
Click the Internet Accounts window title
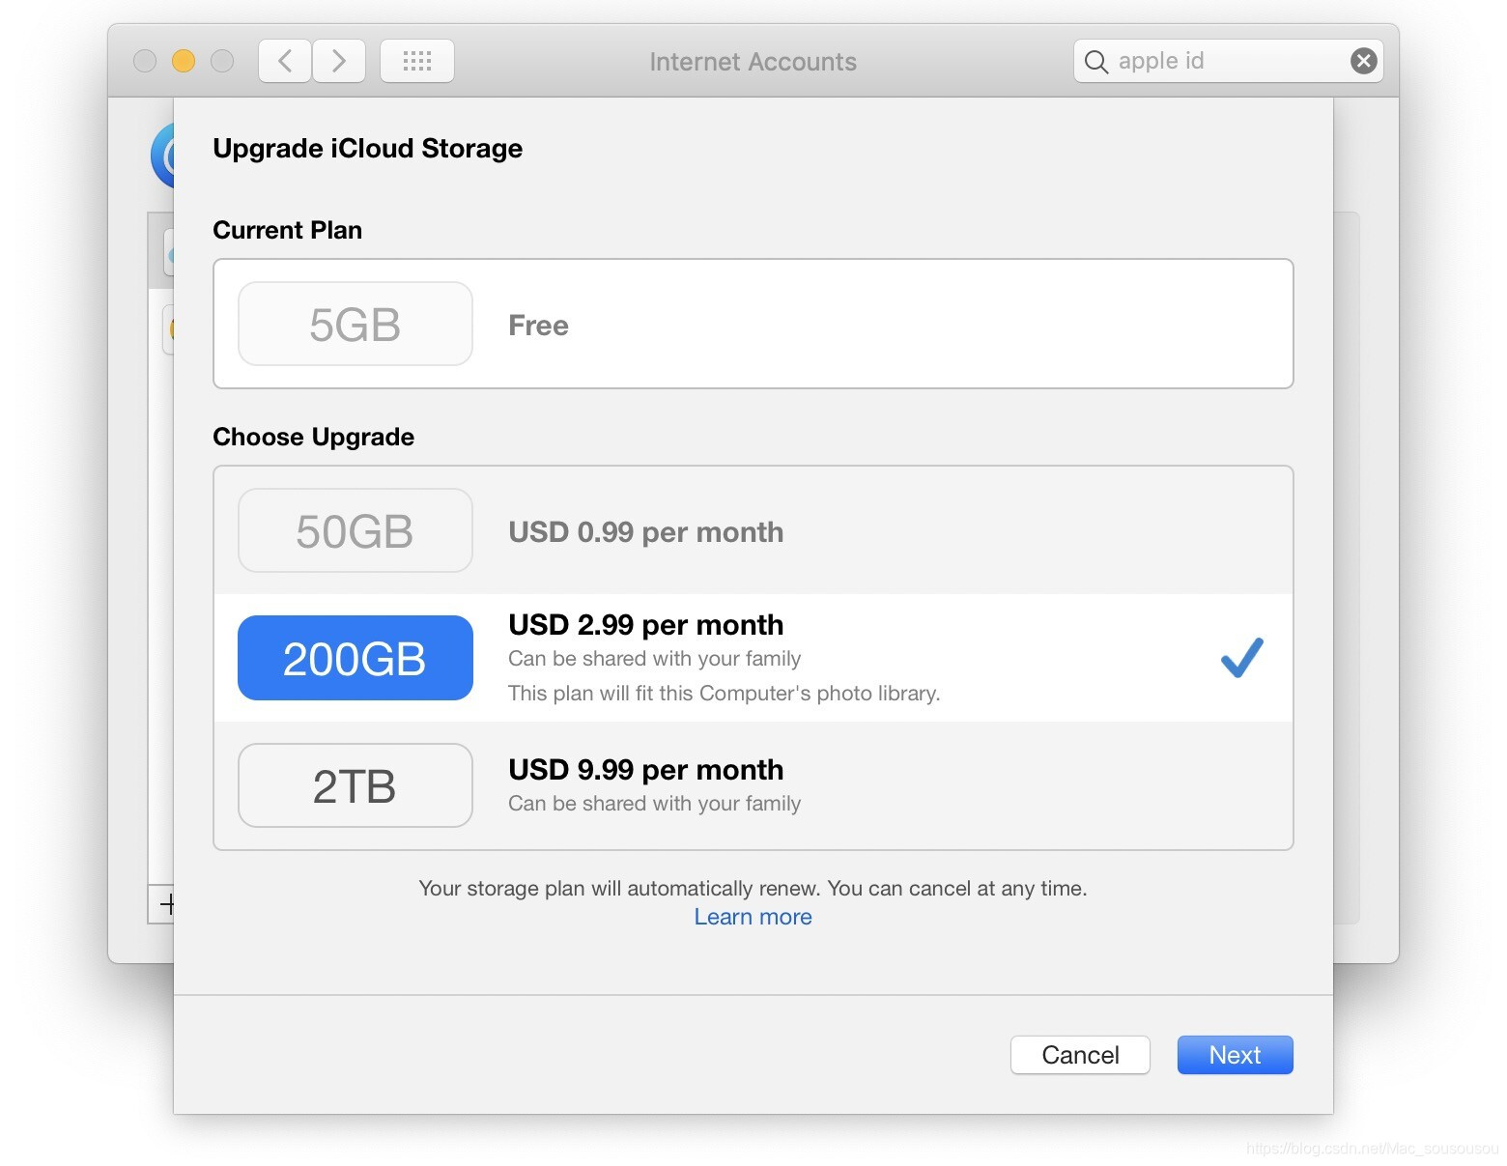[753, 62]
